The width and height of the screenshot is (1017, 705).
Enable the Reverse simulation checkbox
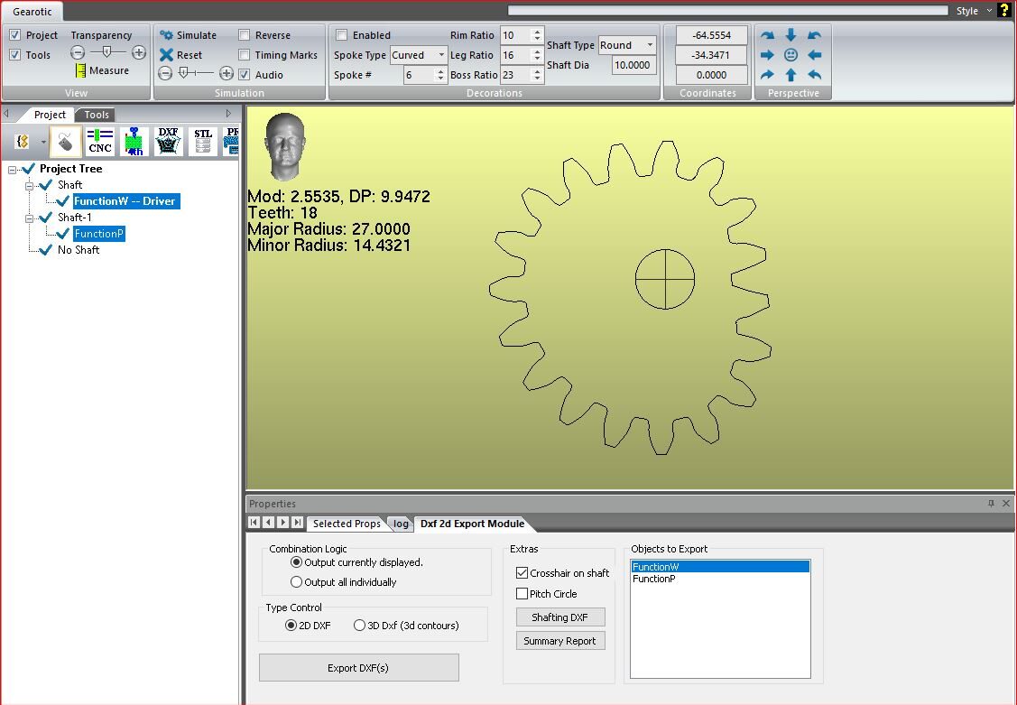tap(244, 35)
